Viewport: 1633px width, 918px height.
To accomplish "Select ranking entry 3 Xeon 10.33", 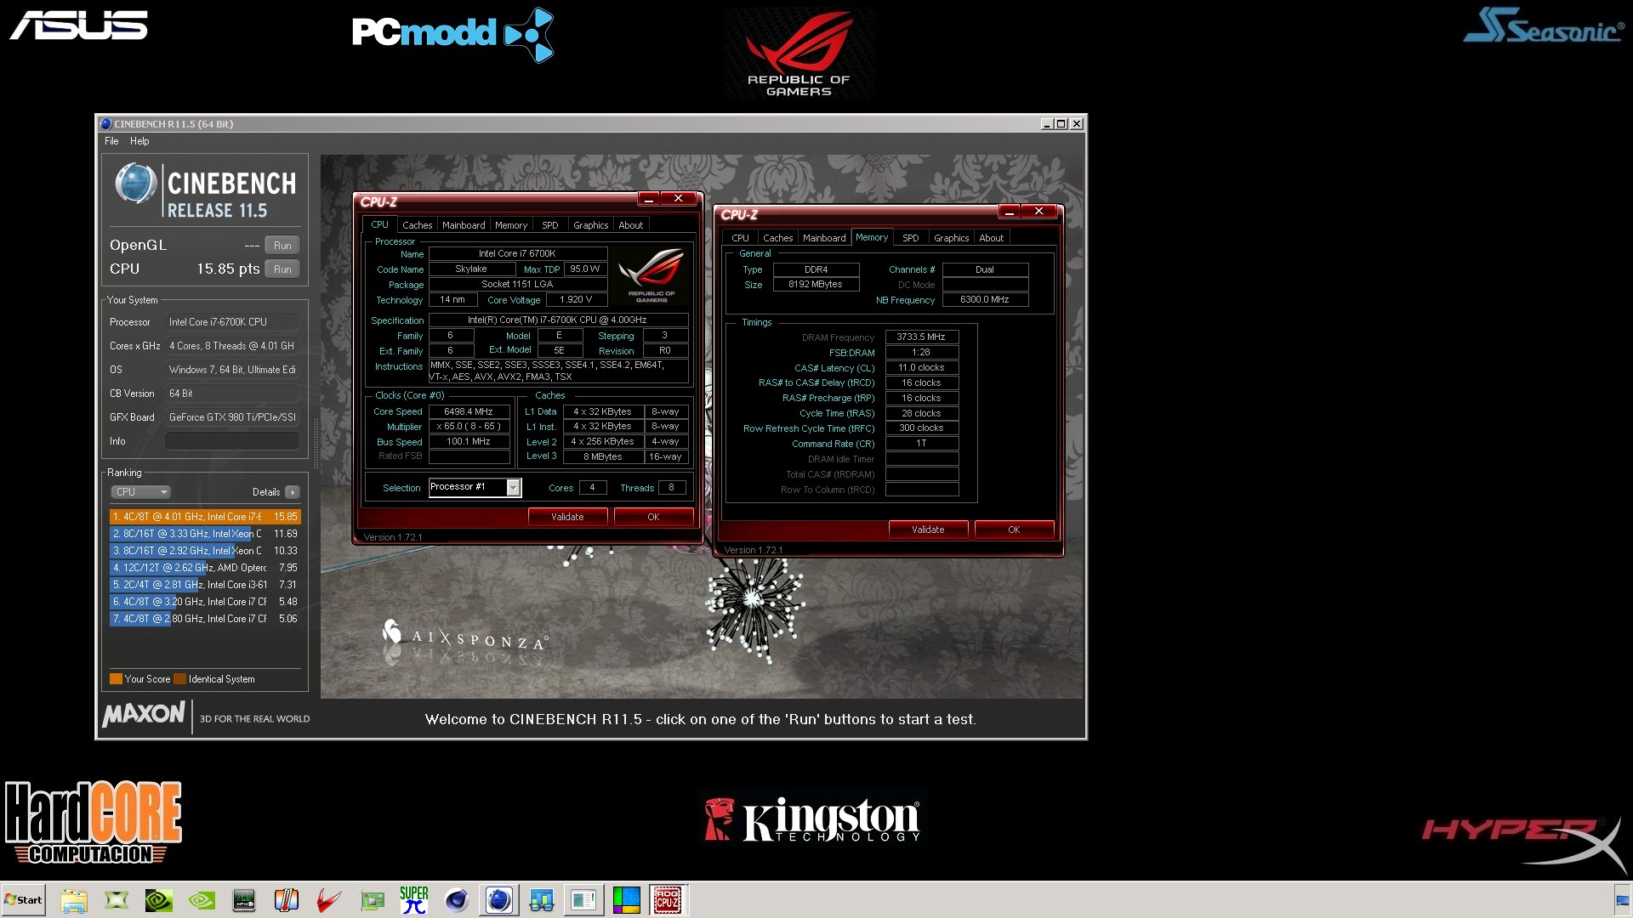I will [x=205, y=551].
